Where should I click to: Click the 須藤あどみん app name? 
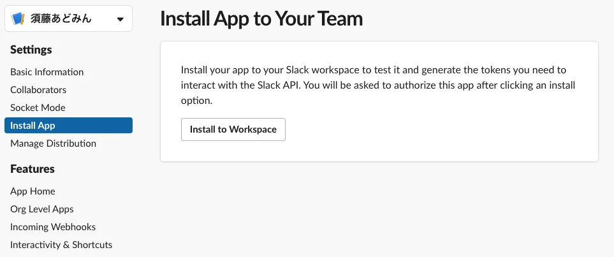pyautogui.click(x=61, y=19)
